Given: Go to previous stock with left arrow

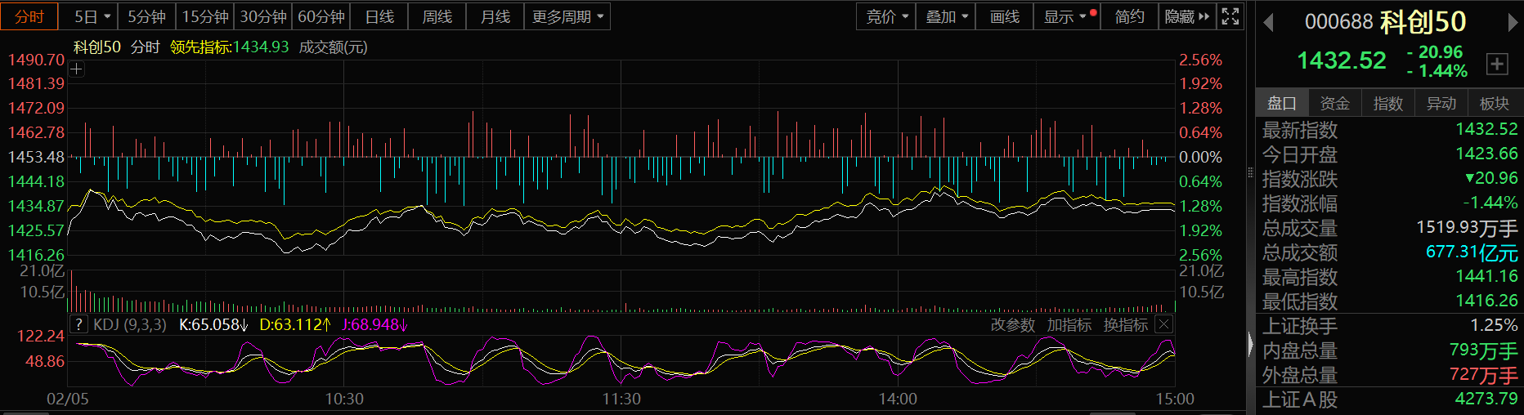Looking at the screenshot, I should coord(1269,22).
